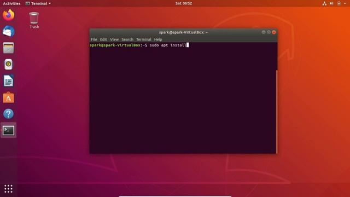Image resolution: width=350 pixels, height=197 pixels.
Task: Select the Terminal icon in dock
Action: pyautogui.click(x=9, y=130)
